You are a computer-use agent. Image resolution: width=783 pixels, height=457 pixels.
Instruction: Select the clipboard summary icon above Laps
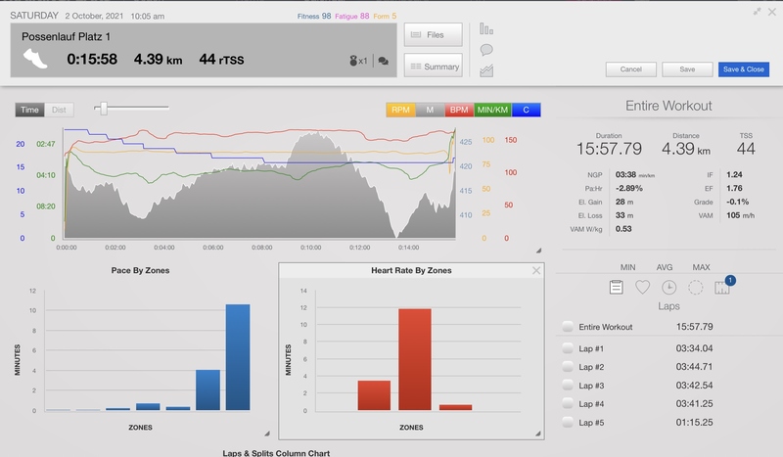616,287
